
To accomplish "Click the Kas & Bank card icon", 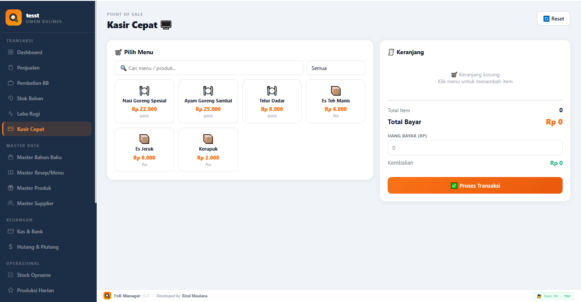I will 11,231.
